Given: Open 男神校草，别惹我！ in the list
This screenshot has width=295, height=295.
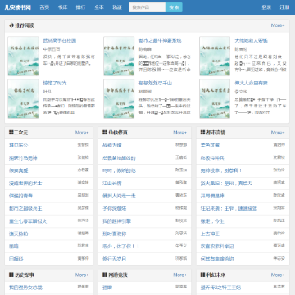Looking at the screenshot, I should click(221, 170).
